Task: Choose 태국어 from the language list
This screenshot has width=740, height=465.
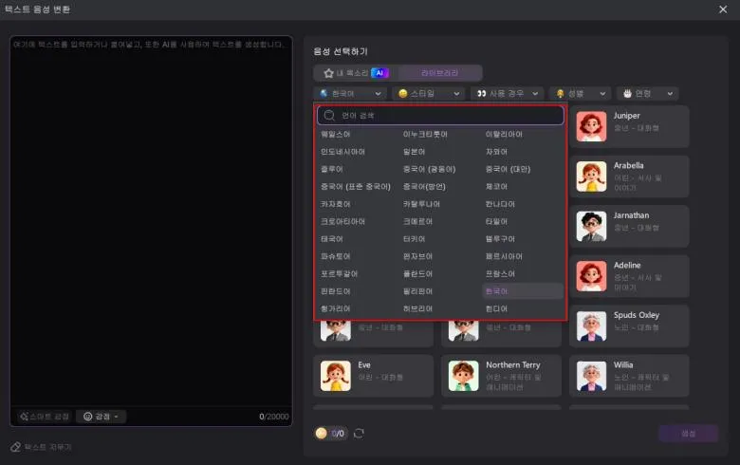Action: tap(332, 239)
